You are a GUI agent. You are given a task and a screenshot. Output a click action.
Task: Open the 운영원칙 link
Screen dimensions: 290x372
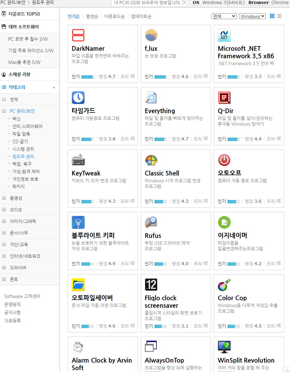(x=12, y=304)
